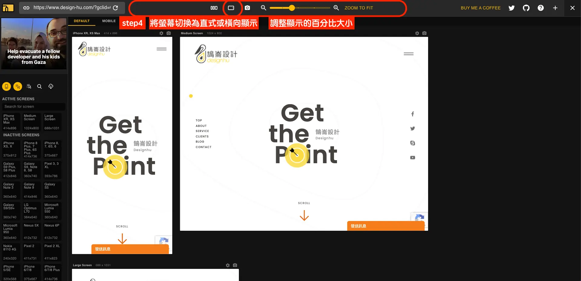The height and width of the screenshot is (281, 581).
Task: Add Galaxy Note 9 inactive screen
Action: [x=31, y=190]
